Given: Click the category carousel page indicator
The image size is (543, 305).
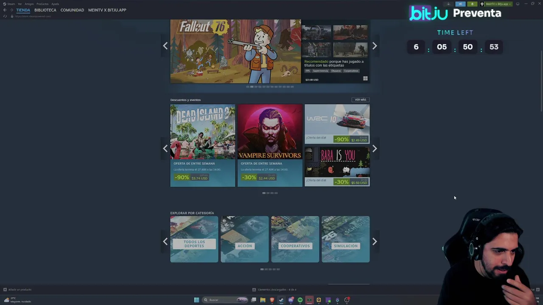Looking at the screenshot, I should pos(270,269).
